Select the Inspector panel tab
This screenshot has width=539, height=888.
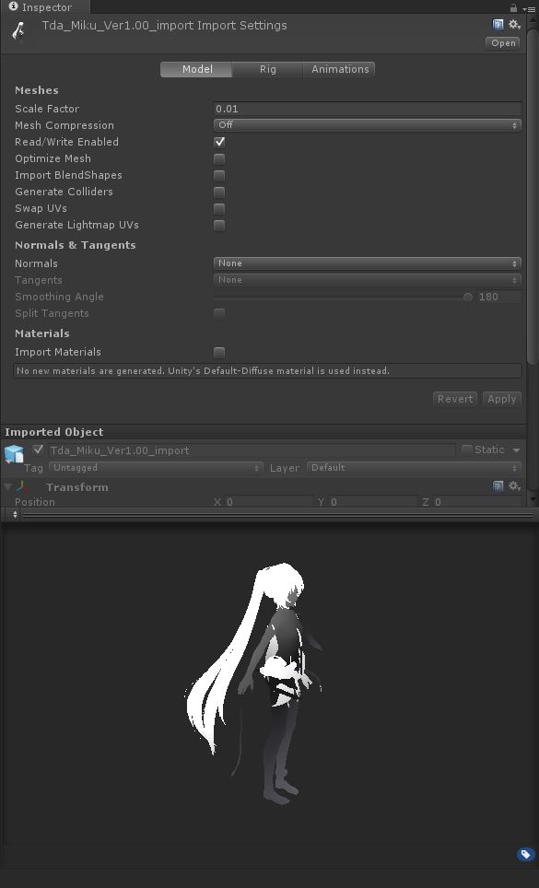pyautogui.click(x=44, y=7)
